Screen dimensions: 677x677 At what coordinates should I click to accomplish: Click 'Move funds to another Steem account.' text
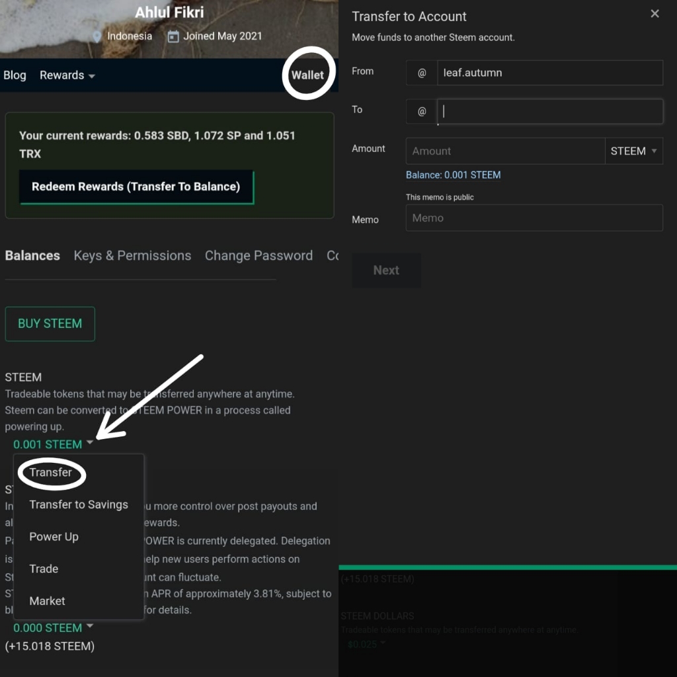coord(433,38)
